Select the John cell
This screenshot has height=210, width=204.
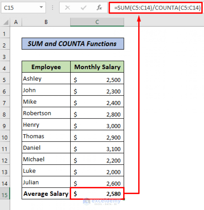(x=46, y=90)
